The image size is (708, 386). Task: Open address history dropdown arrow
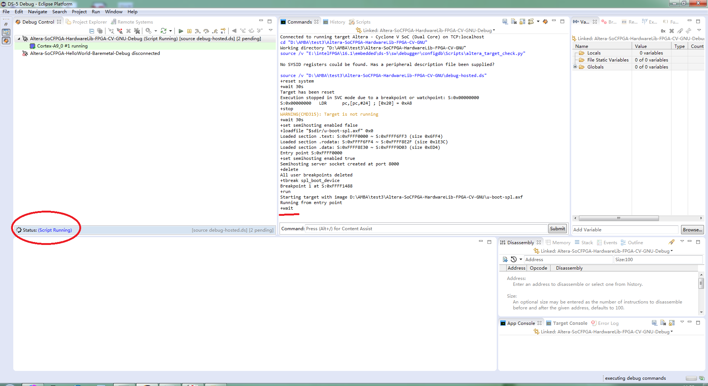click(x=521, y=259)
